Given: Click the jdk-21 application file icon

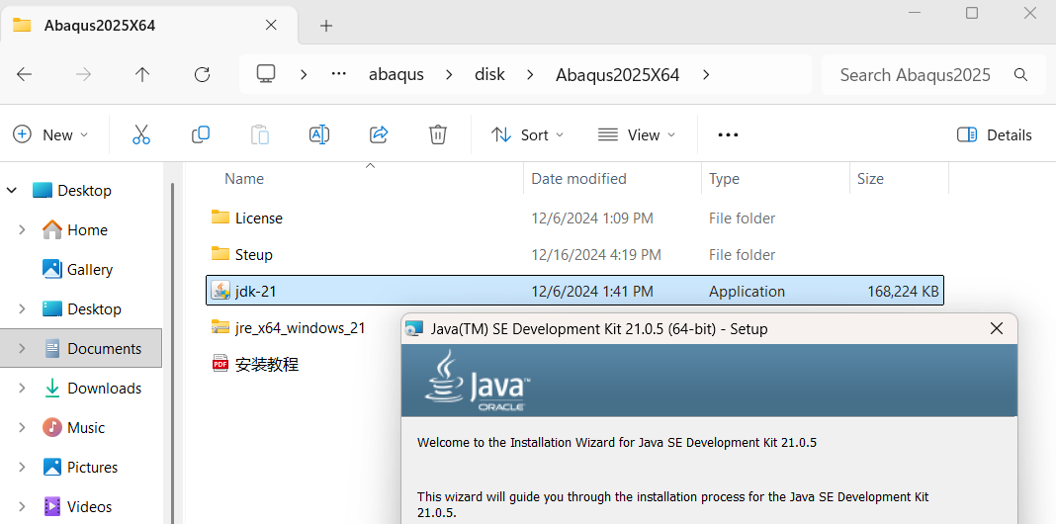Looking at the screenshot, I should point(220,291).
